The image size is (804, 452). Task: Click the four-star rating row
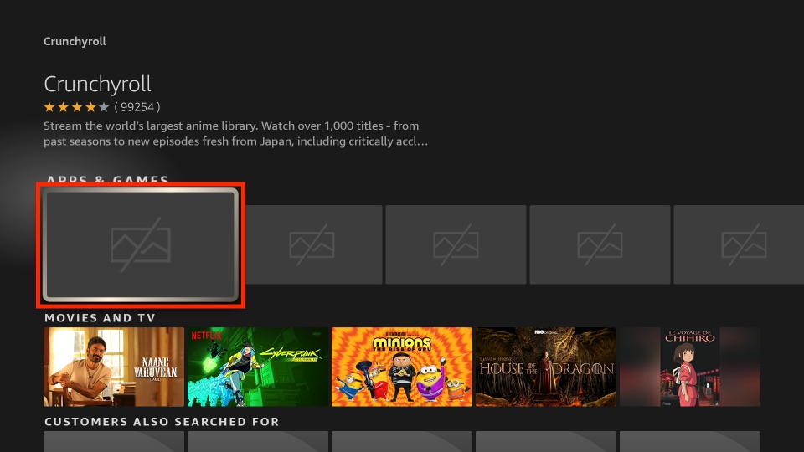[x=76, y=107]
